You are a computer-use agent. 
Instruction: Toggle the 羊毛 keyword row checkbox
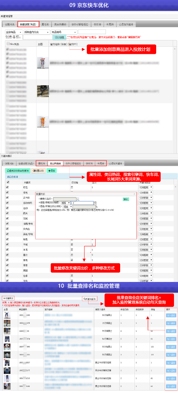[8, 249]
